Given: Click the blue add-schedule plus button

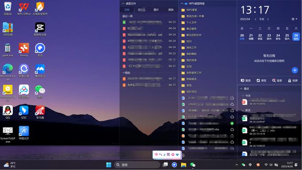Looking at the screenshot, I should [294, 70].
